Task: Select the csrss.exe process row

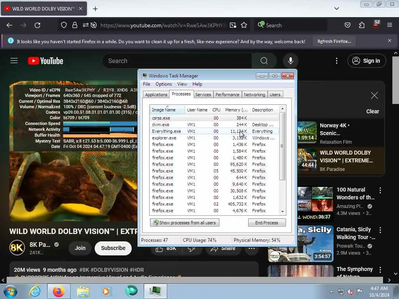Action: coord(214,118)
